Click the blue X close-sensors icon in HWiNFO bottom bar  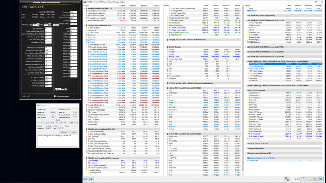tap(321, 179)
